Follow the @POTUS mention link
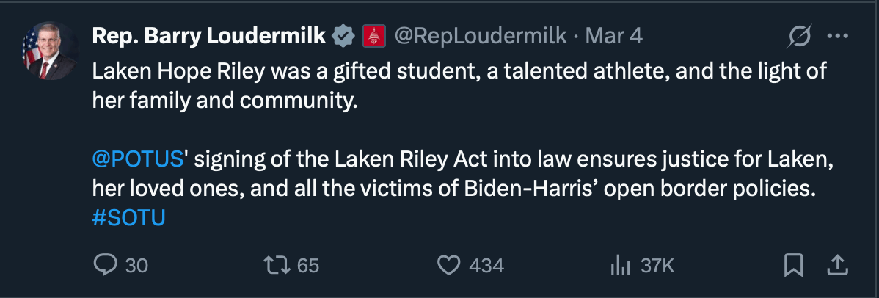Screen dimensions: 879x298 coord(136,158)
